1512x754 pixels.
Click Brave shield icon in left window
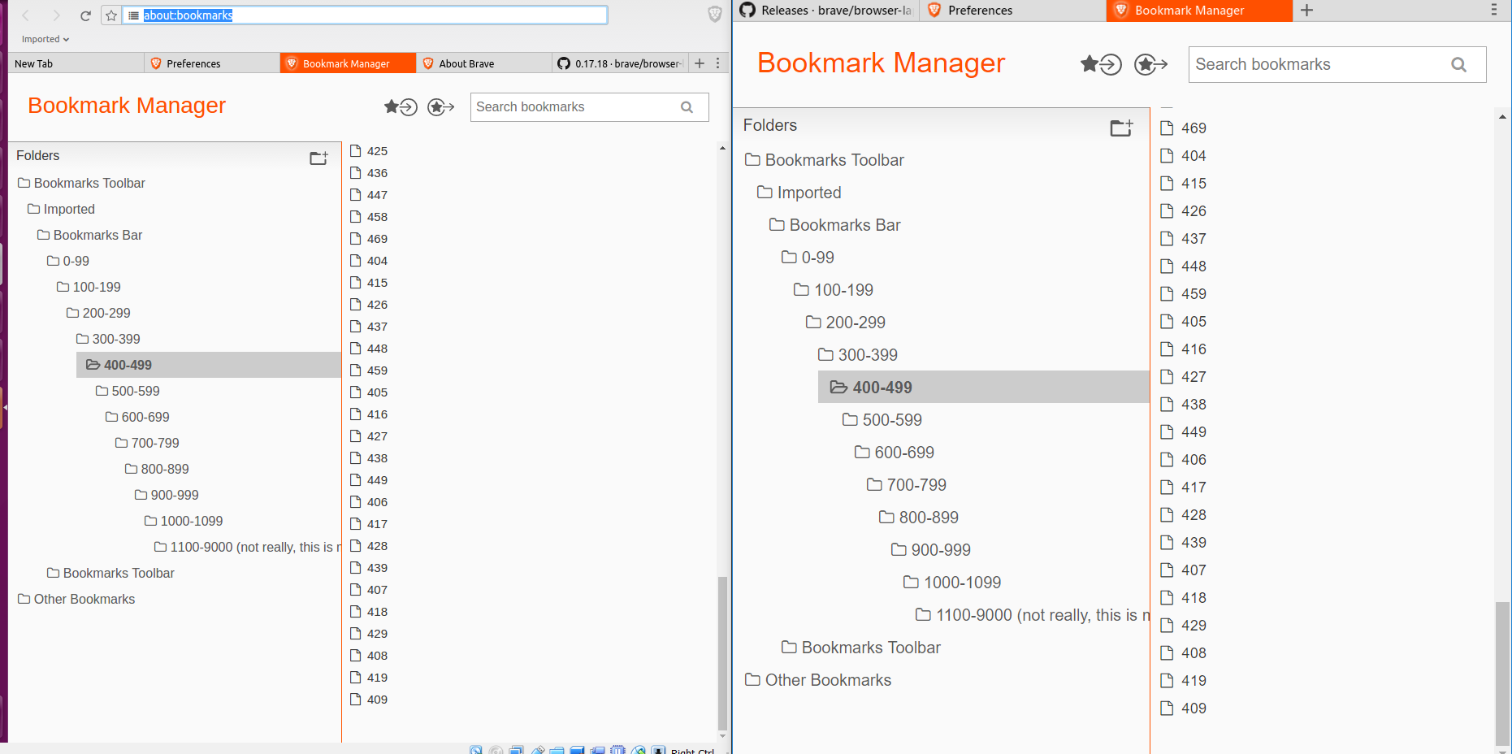pyautogui.click(x=715, y=14)
